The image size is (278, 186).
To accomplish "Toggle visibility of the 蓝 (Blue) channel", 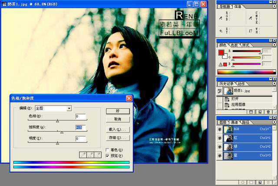I will (x=220, y=155).
